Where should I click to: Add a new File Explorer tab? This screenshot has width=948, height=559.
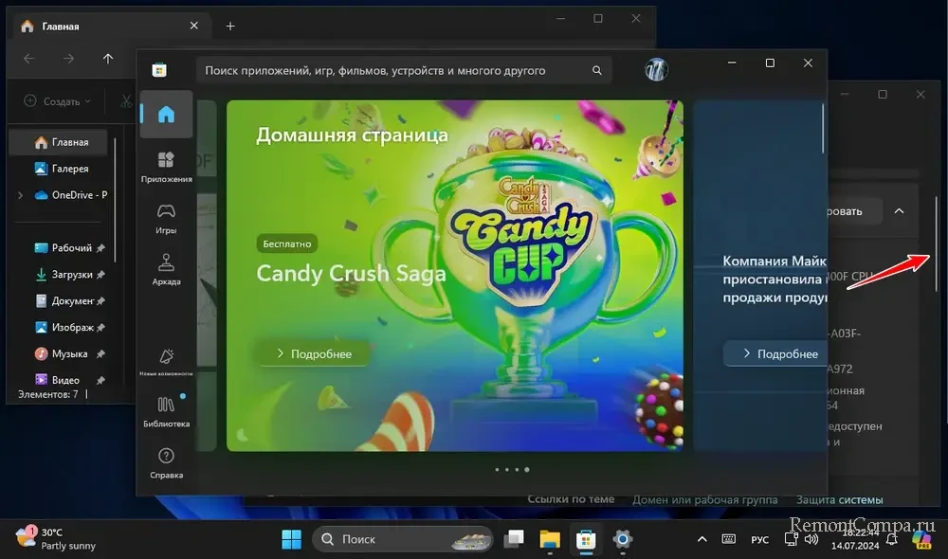[x=230, y=26]
